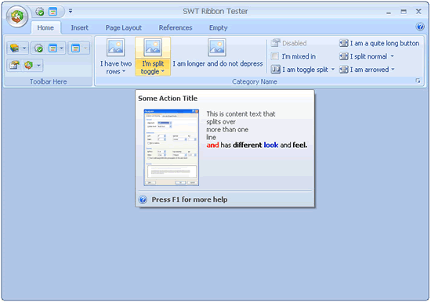Open the 'I'm split toggle' dropdown label
This screenshot has width=431, height=302.
click(153, 67)
